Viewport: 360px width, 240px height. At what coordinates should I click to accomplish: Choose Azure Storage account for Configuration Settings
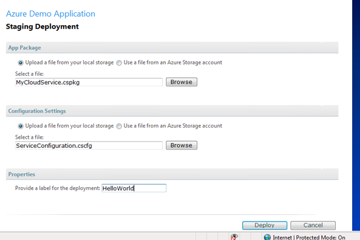point(119,126)
